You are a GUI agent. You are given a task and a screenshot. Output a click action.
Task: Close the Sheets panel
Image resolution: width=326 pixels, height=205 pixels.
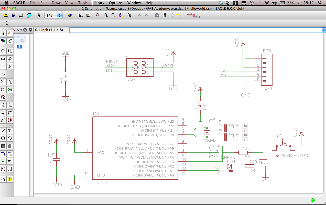click(x=30, y=30)
